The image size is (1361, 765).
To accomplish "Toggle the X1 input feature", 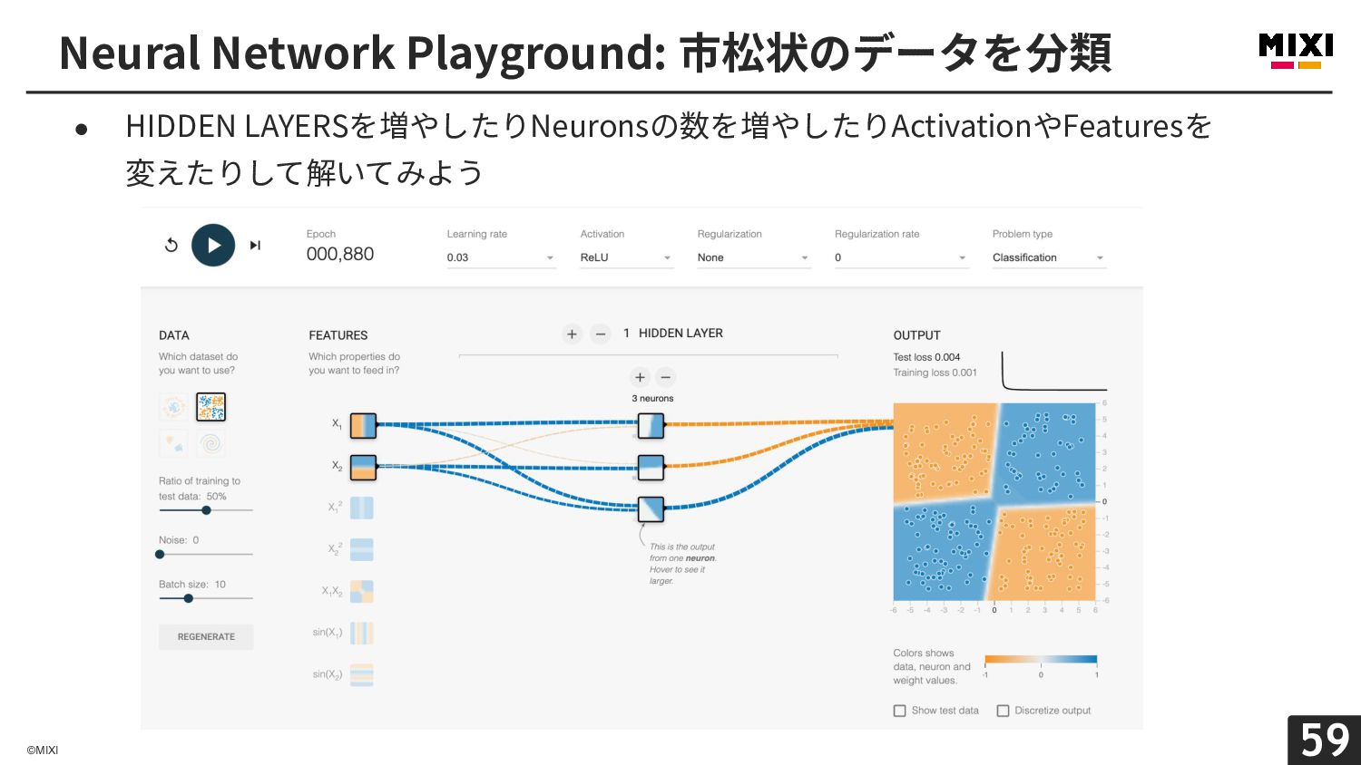I will click(363, 425).
